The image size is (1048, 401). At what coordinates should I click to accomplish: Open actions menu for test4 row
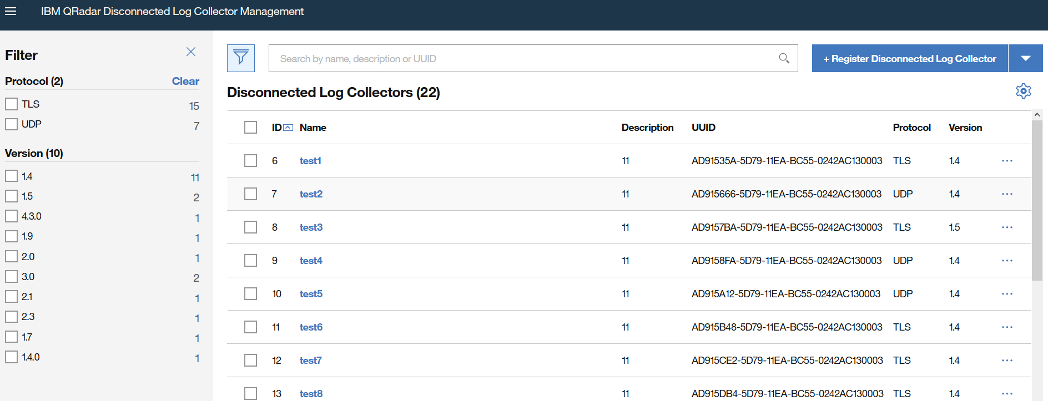pos(1007,261)
